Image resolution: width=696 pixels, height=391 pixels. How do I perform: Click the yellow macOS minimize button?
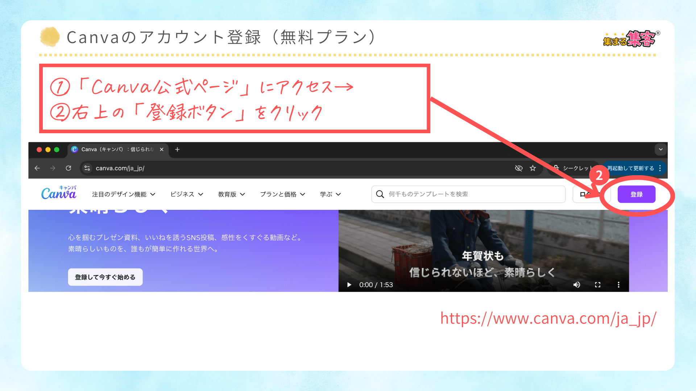[x=48, y=150]
